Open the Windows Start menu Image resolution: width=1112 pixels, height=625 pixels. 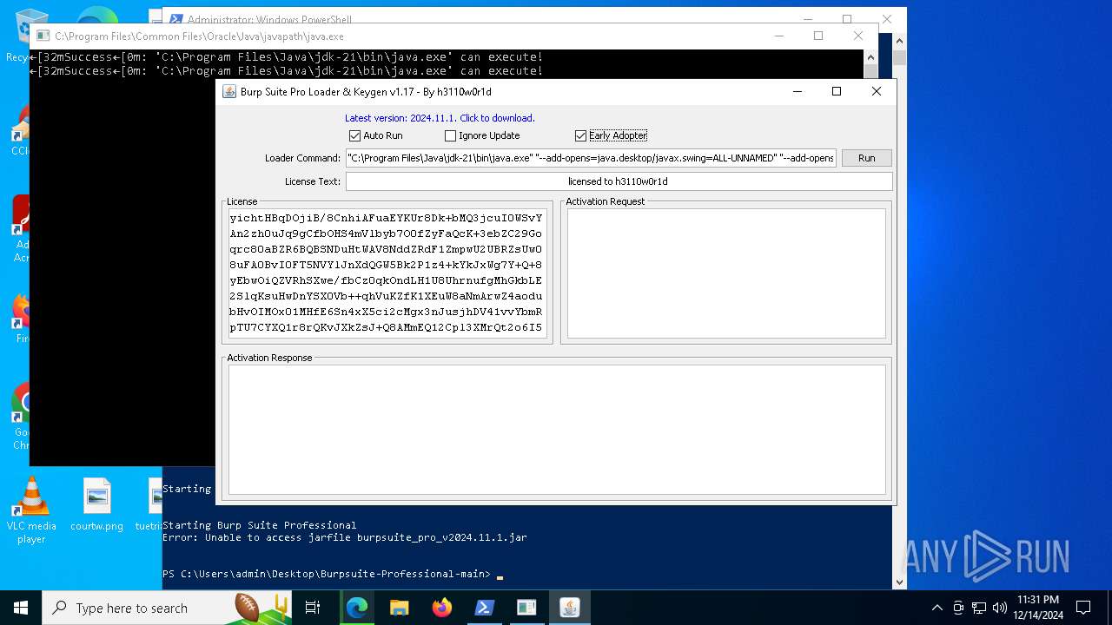(21, 608)
